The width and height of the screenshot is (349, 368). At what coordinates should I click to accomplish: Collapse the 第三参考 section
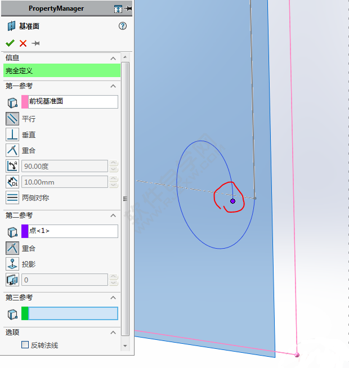113,298
